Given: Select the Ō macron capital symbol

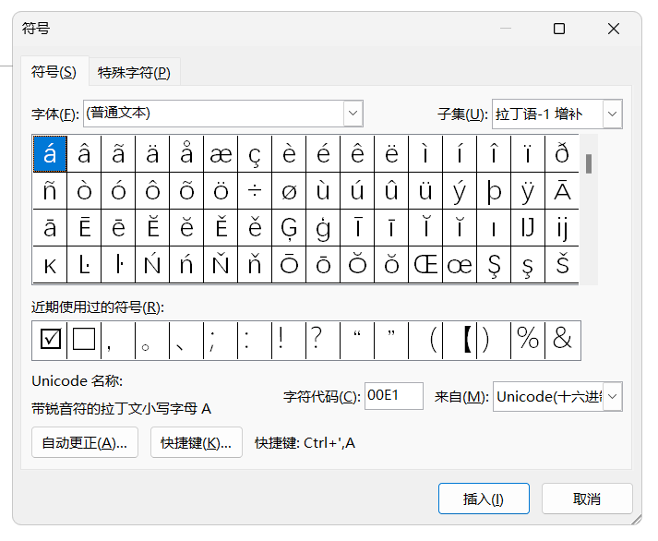Looking at the screenshot, I should [289, 265].
